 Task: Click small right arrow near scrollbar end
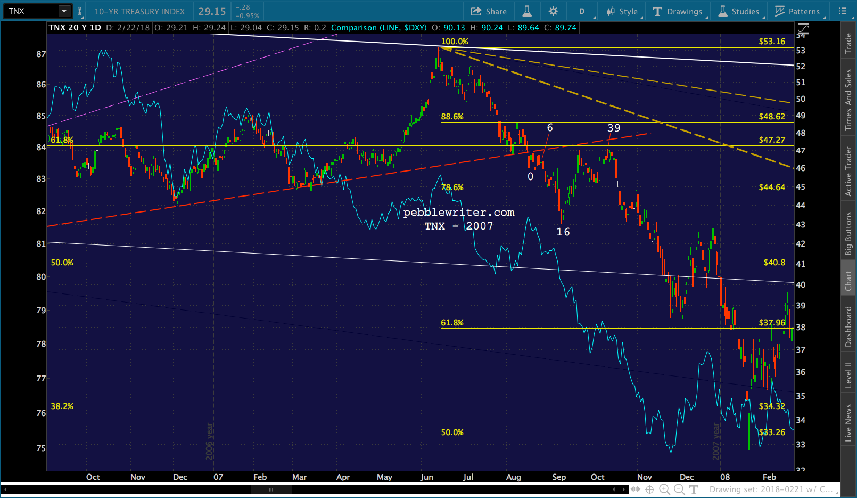pos(624,489)
